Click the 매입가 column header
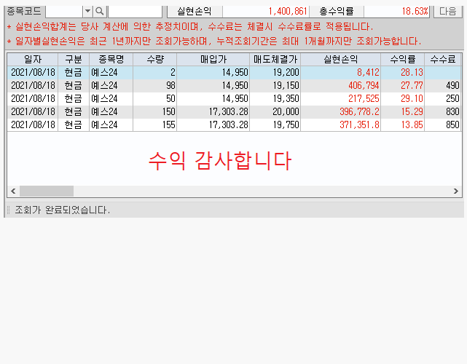The image size is (467, 364). pyautogui.click(x=213, y=60)
